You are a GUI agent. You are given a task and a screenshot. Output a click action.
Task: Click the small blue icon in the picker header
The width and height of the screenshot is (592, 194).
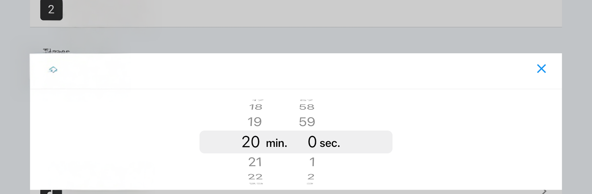point(53,70)
